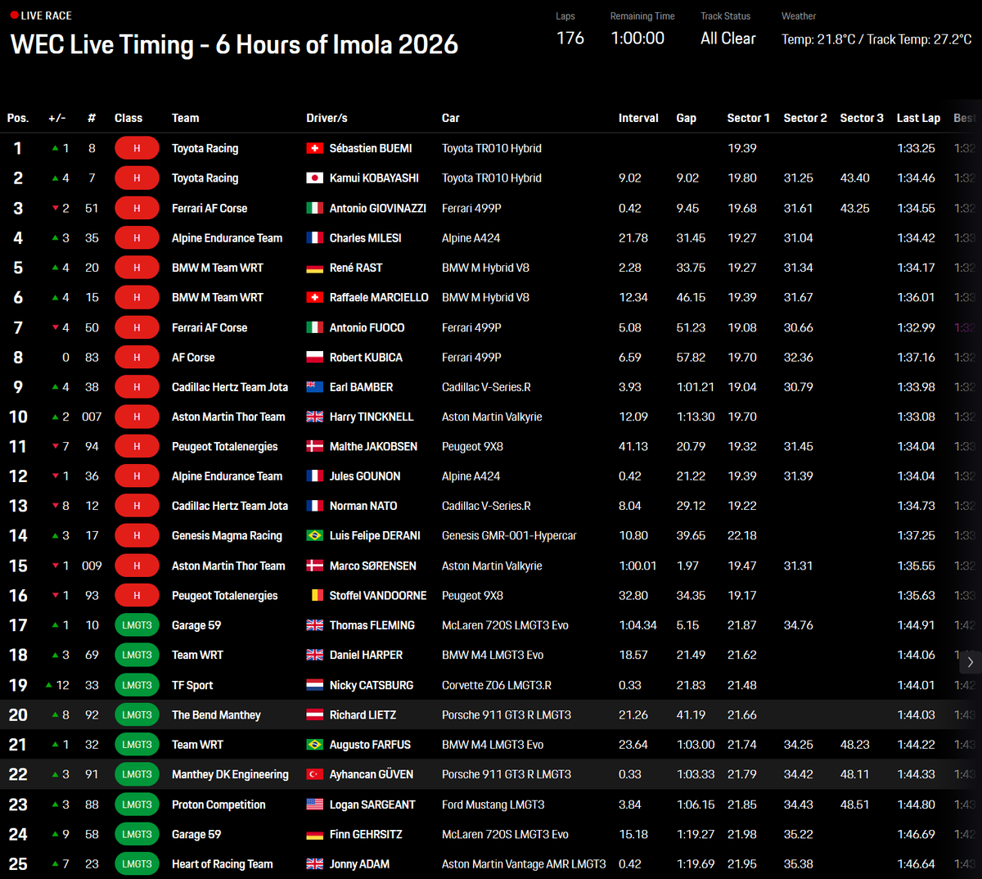982x879 pixels.
Task: Click the Sector 1 column header
Action: pos(748,118)
